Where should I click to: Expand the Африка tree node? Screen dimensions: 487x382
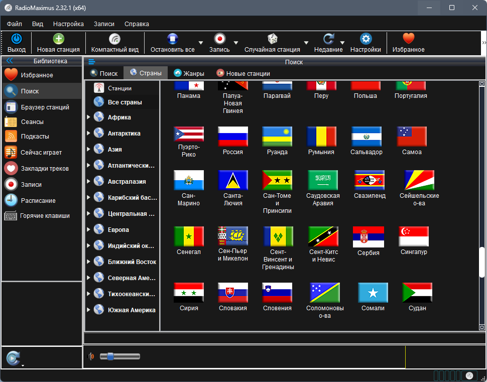click(88, 117)
